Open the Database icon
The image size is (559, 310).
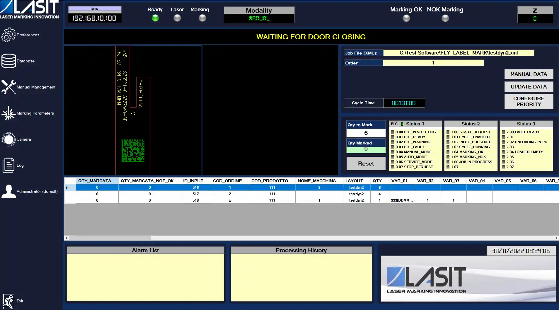point(8,61)
